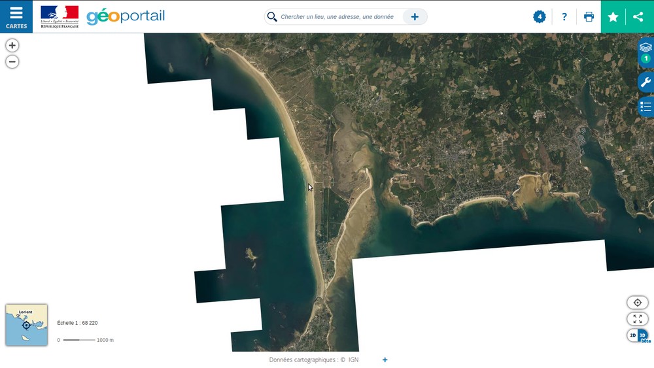Image resolution: width=654 pixels, height=368 pixels.
Task: Share the map with the share icon
Action: [x=638, y=17]
